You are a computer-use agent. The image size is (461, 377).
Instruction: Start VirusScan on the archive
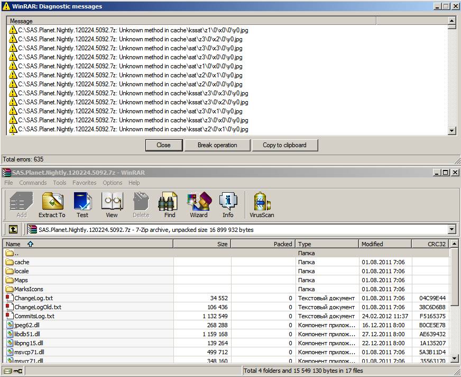[x=262, y=204]
